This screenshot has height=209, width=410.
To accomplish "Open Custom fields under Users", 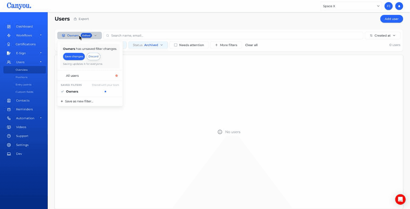I will (x=24, y=92).
